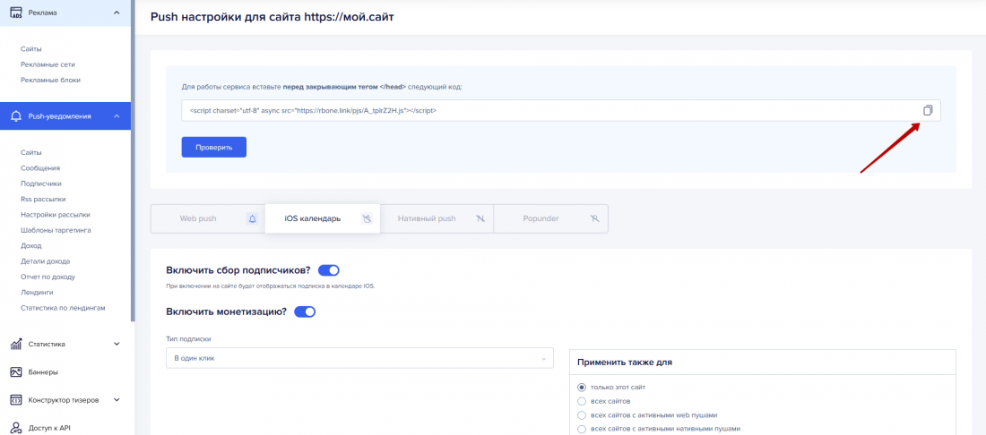Click the crossed icon on the Popunder tab
The image size is (986, 435).
coord(595,218)
